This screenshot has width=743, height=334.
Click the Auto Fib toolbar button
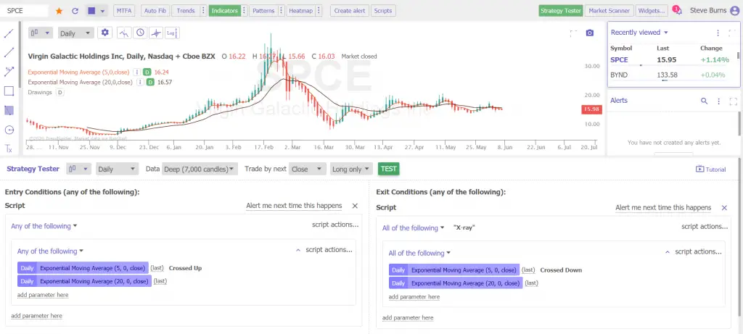pos(155,10)
